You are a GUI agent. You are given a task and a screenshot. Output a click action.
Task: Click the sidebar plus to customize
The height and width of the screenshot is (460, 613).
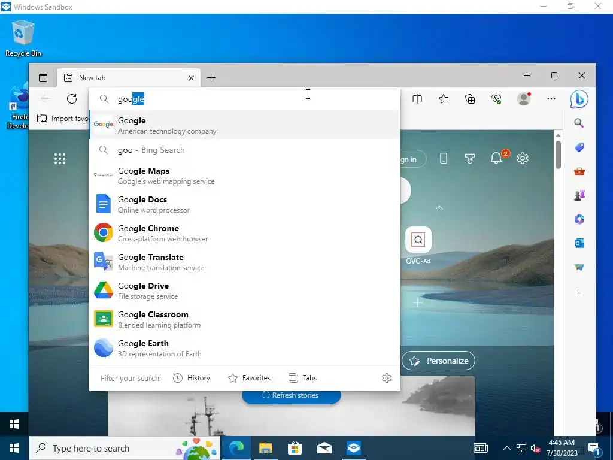(579, 293)
